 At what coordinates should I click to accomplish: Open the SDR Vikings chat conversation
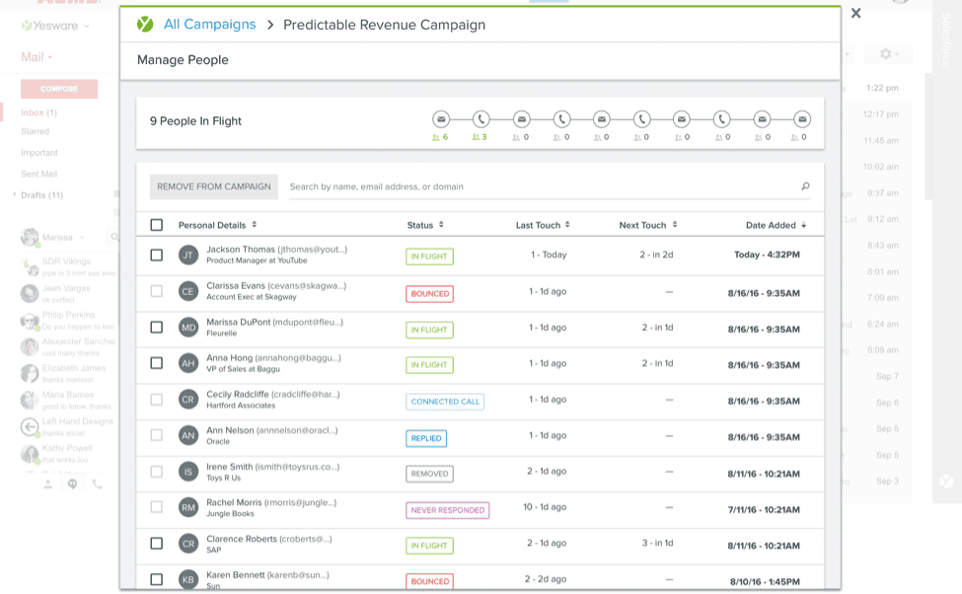tap(67, 267)
